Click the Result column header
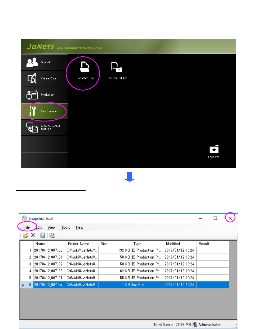This screenshot has height=329, width=257. point(212,244)
